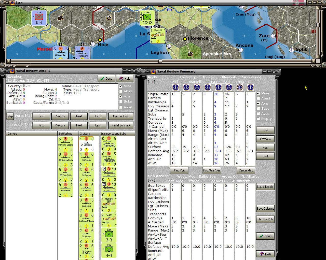Click the Macchi C.200 counter in the Transports and Subs column
The height and width of the screenshot is (260, 326).
coord(109,205)
